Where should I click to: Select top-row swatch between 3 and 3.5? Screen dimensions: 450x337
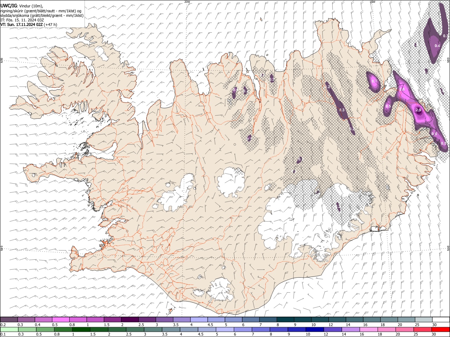[x=164, y=319]
